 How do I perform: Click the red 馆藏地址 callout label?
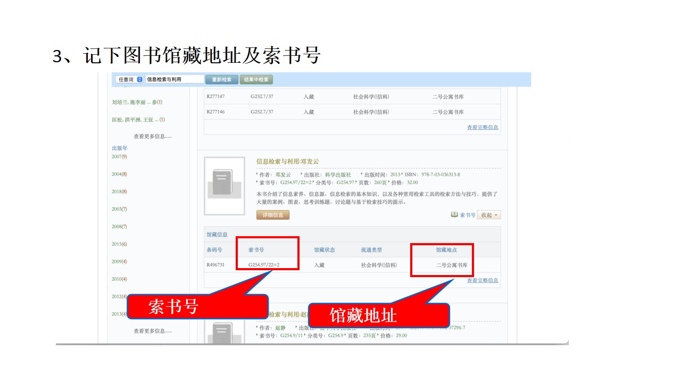(x=363, y=315)
